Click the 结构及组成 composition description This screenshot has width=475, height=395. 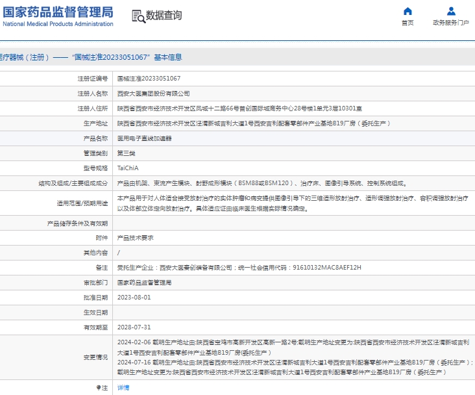(262, 183)
